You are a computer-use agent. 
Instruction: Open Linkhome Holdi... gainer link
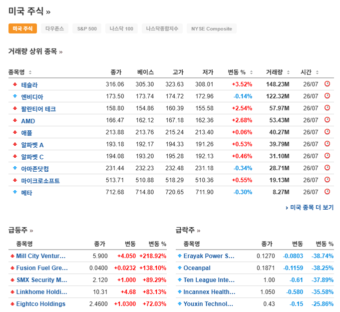click(41, 292)
